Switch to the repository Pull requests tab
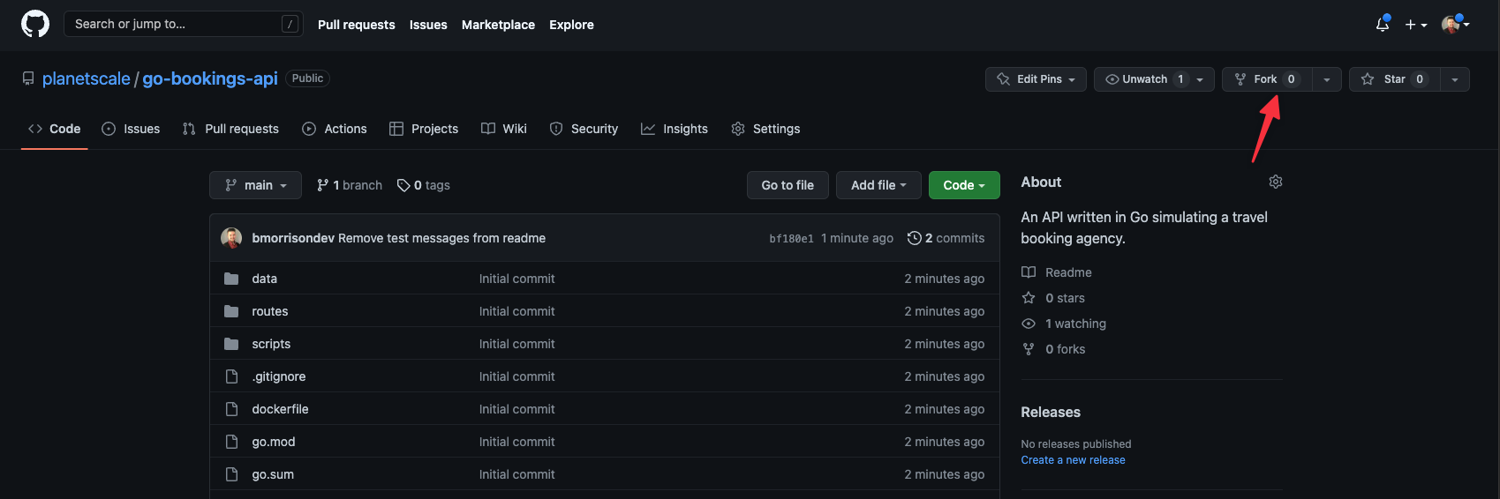 click(230, 129)
